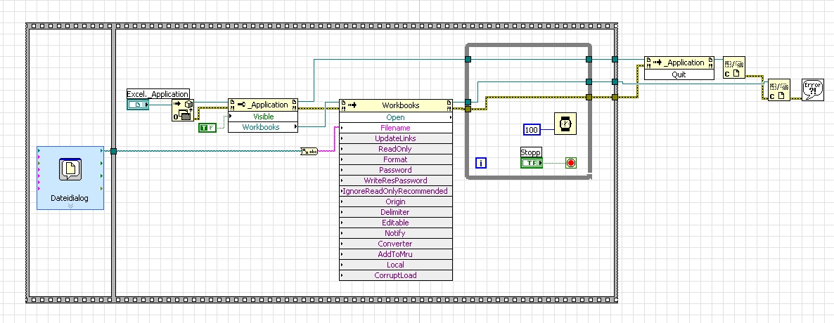Select the Editable parameter

click(x=396, y=223)
